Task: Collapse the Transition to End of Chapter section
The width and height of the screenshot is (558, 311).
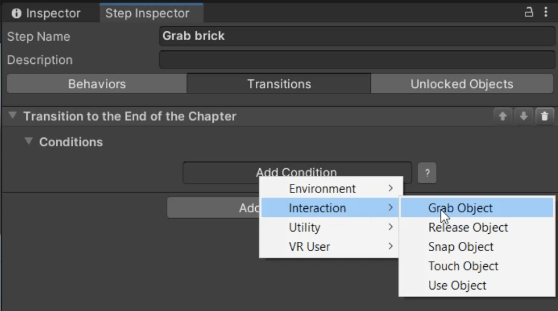Action: point(12,116)
